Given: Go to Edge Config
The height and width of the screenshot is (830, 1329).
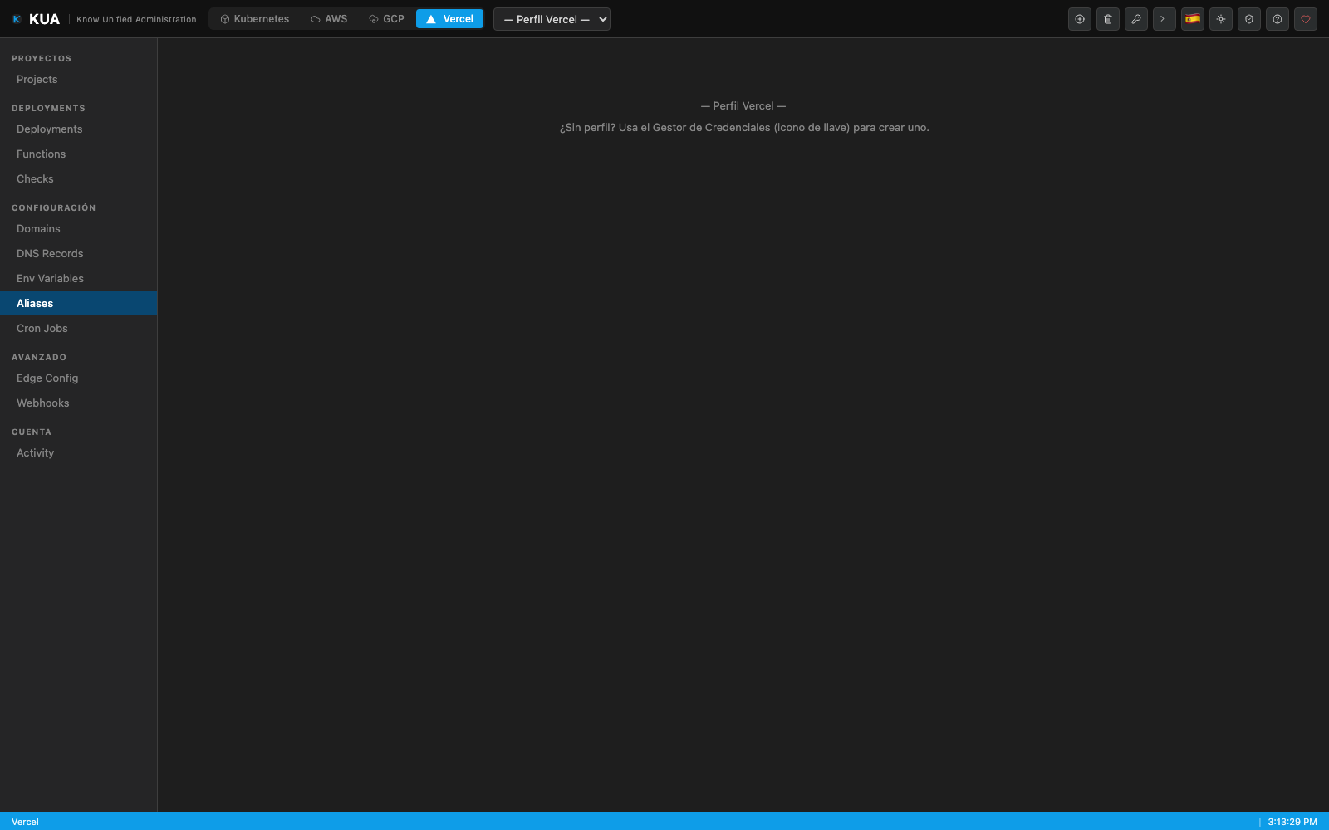Looking at the screenshot, I should pyautogui.click(x=78, y=378).
